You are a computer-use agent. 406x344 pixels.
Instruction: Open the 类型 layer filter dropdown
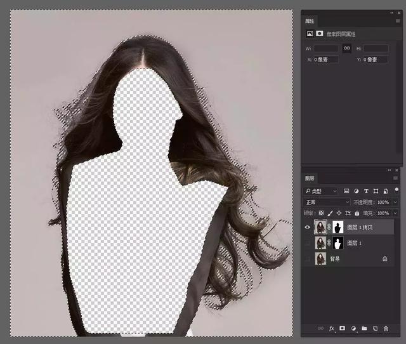point(321,190)
